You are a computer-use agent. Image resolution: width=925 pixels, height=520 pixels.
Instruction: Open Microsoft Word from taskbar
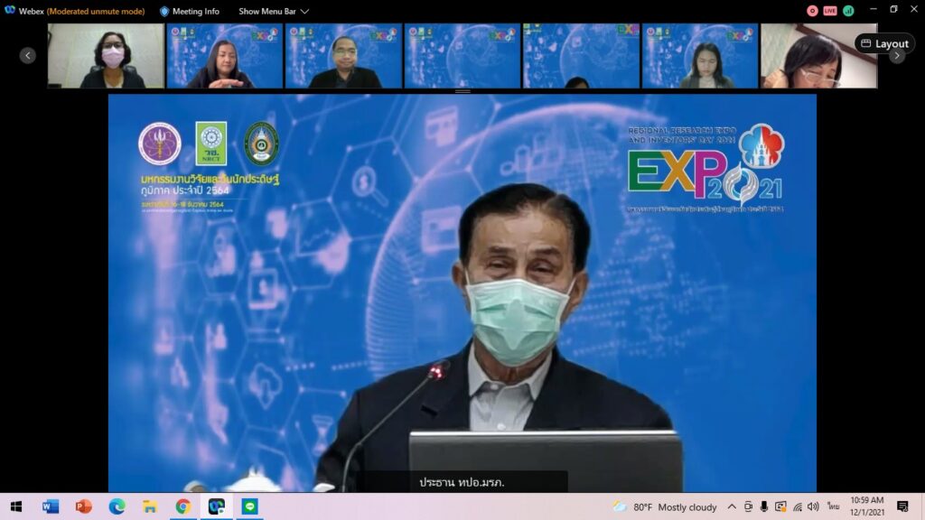coord(51,506)
